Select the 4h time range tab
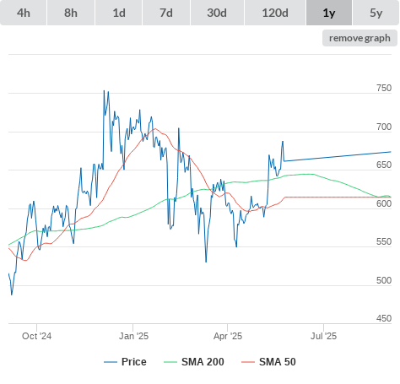The image size is (400, 384). (24, 13)
